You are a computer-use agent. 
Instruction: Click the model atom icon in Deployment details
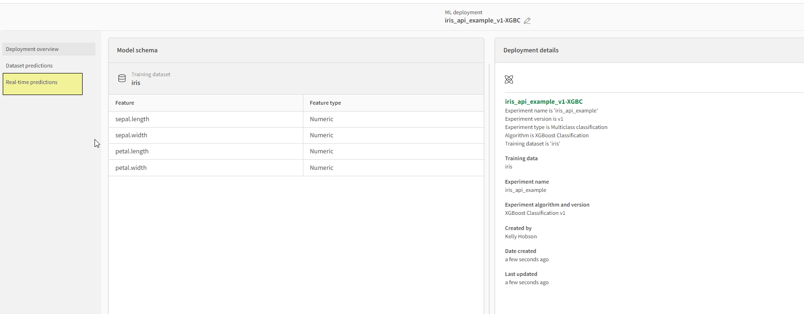click(509, 79)
